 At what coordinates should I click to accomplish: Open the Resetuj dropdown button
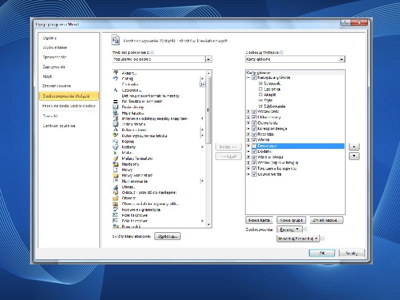pyautogui.click(x=289, y=229)
